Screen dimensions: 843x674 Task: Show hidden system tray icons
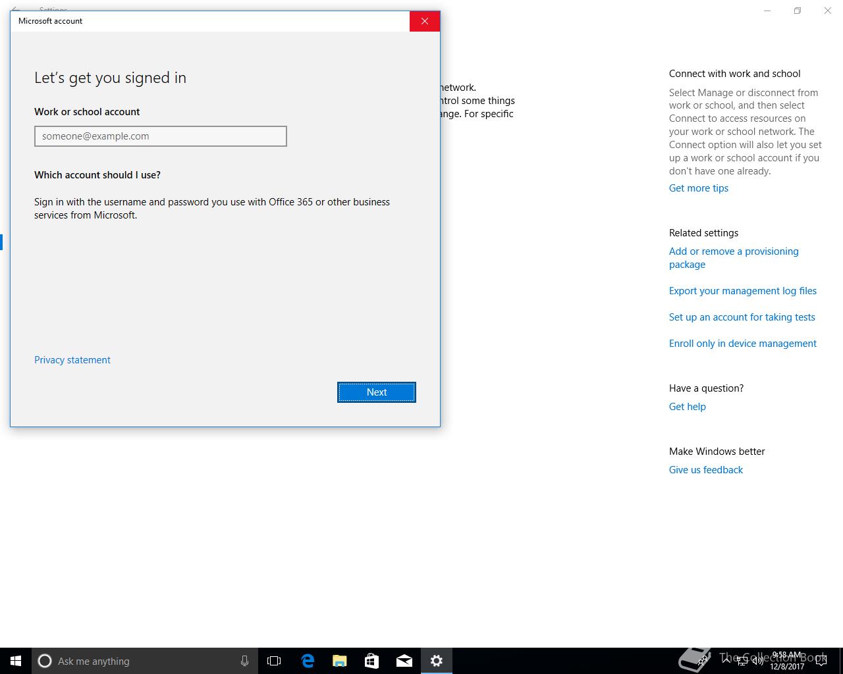pyautogui.click(x=726, y=661)
